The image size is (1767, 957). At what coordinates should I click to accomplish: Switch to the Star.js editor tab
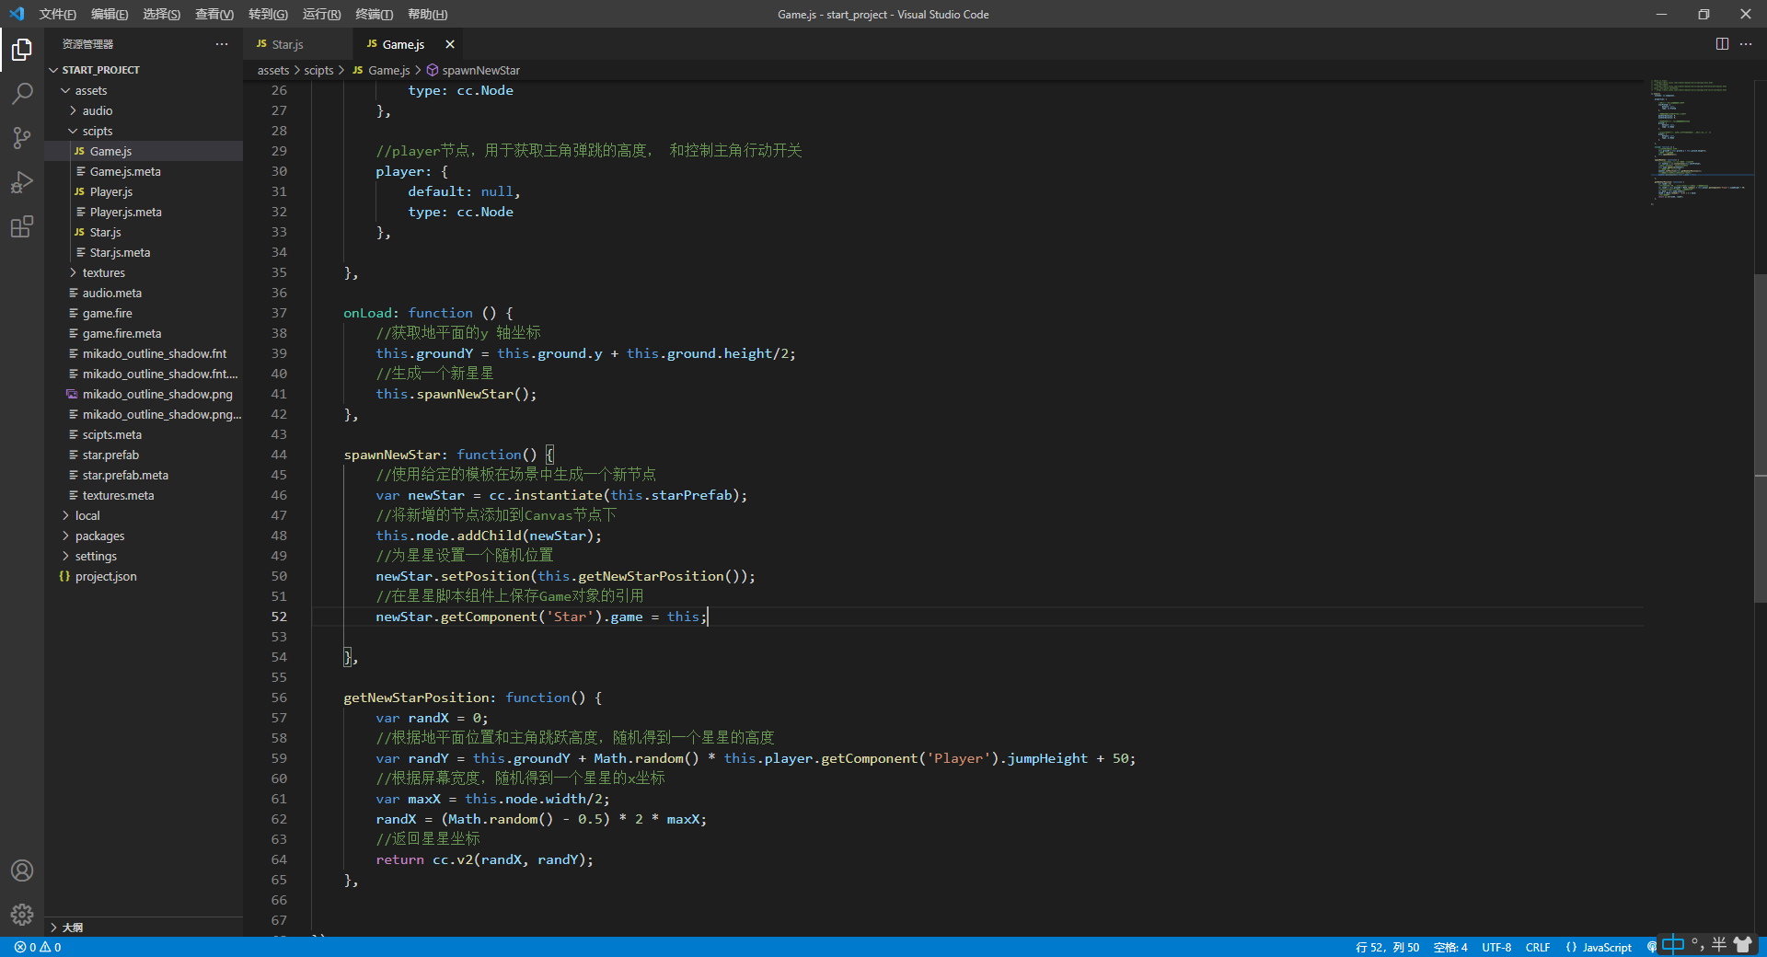(287, 44)
